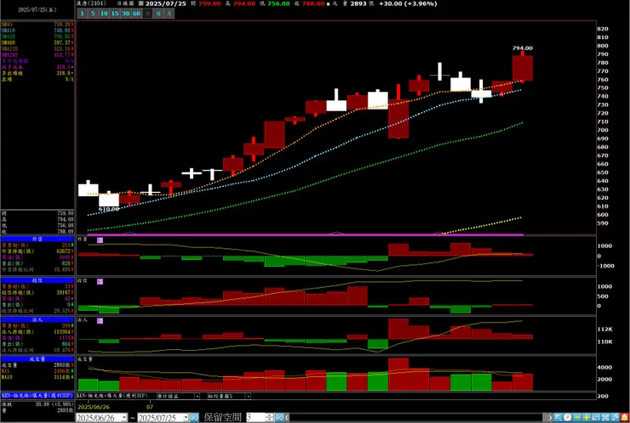Expand the first indicator dropdown beside KEN label
Image resolution: width=630 pixels, height=423 pixels.
(x=197, y=396)
